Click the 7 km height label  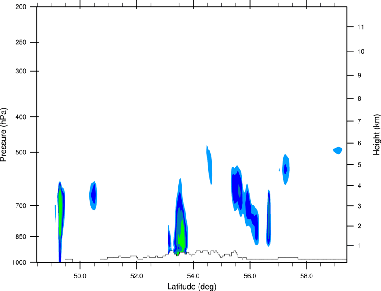[359, 121]
